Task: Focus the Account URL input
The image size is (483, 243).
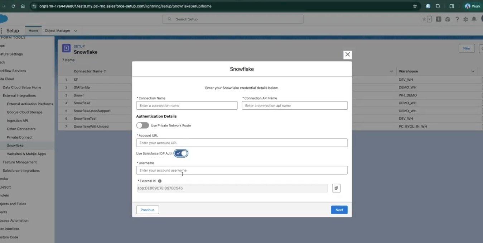Action: click(242, 143)
